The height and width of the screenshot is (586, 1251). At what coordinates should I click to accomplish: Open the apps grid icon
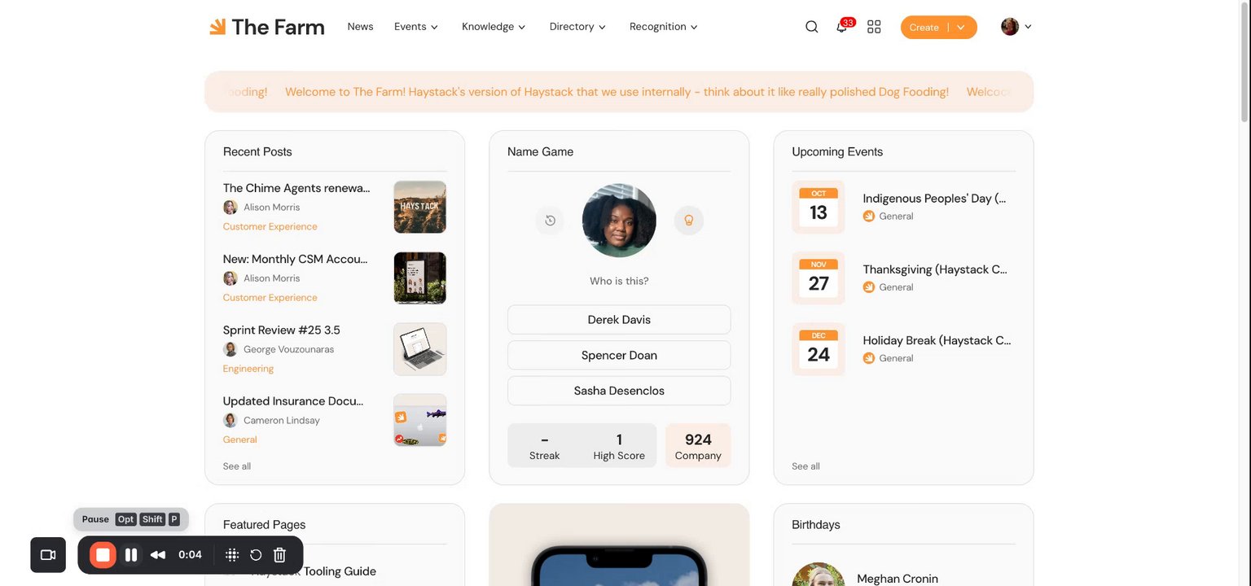[874, 27]
